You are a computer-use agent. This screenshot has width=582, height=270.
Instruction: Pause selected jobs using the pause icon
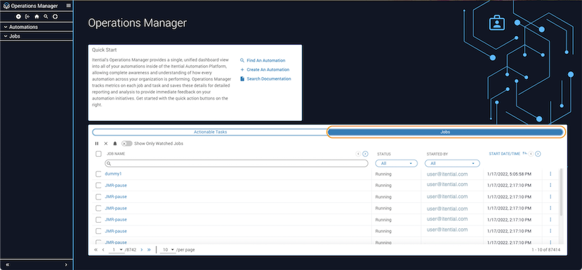pos(97,143)
